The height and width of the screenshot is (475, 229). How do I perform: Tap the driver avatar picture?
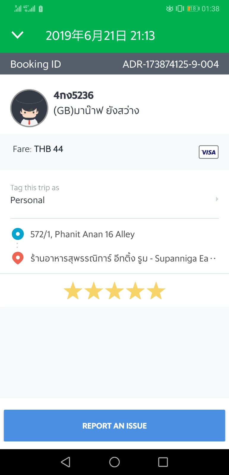tap(29, 108)
